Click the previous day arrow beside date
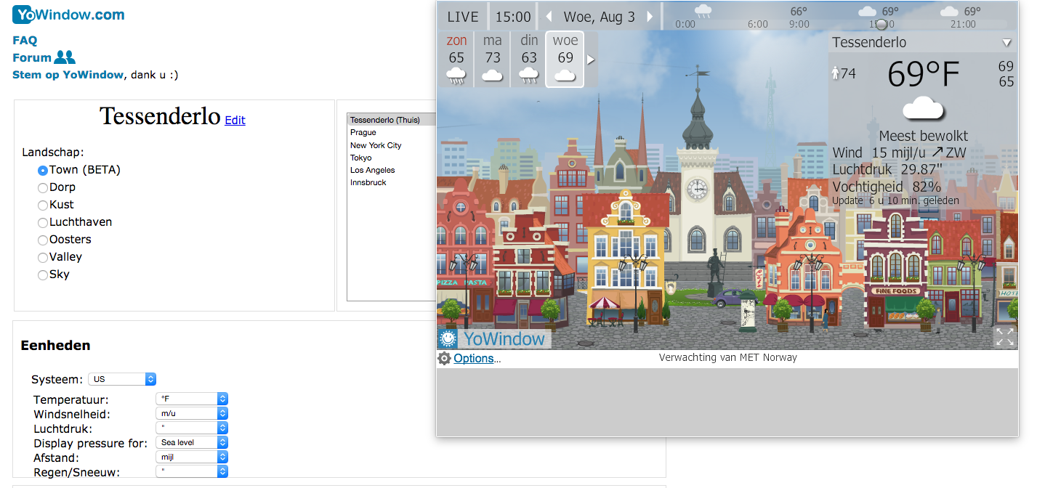This screenshot has height=488, width=1037. [549, 17]
